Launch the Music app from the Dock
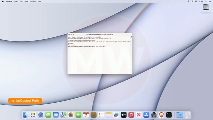Screen dimensions: 213x120 [131, 115]
